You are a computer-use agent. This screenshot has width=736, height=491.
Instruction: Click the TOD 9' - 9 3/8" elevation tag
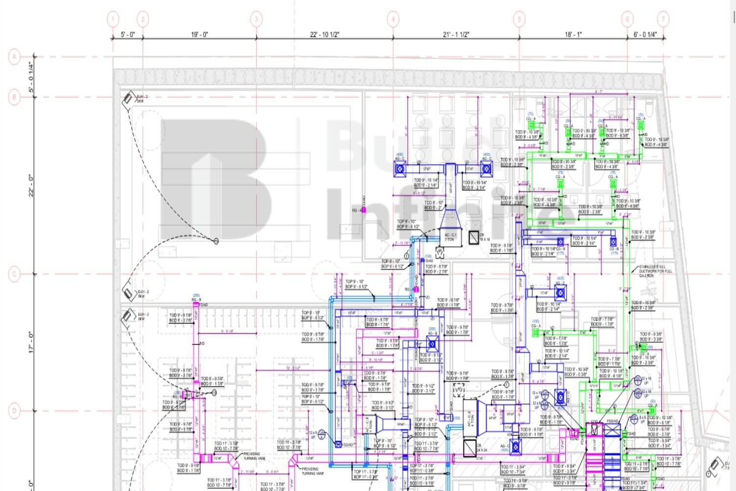tap(651, 336)
